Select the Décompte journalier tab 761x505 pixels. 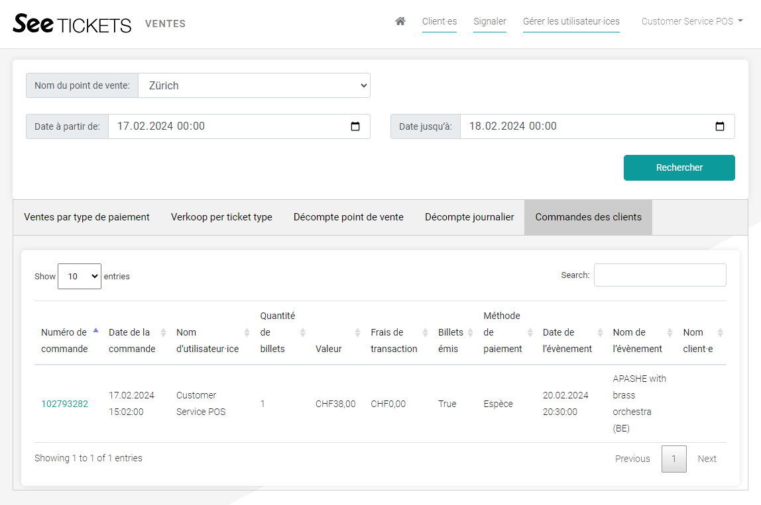(469, 217)
